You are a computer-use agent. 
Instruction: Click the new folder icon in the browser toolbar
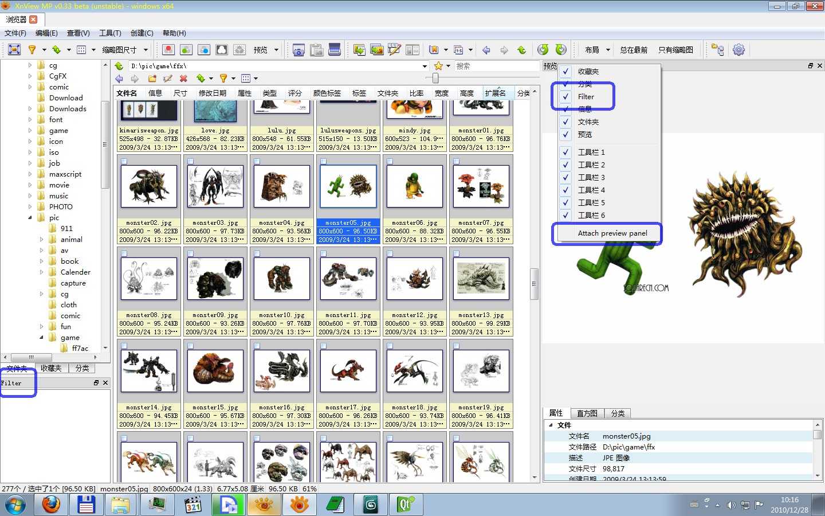[x=152, y=79]
